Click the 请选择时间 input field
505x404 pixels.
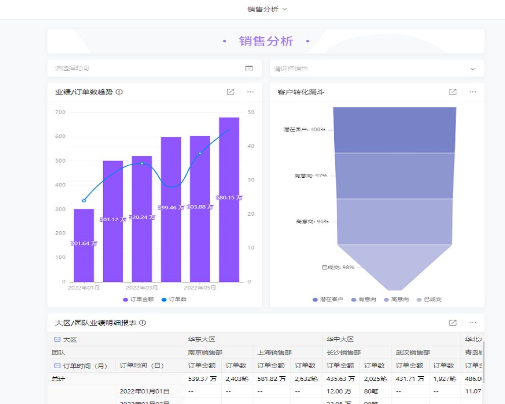(x=126, y=68)
